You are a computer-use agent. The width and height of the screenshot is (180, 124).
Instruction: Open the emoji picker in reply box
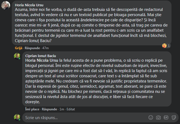[x=150, y=117]
